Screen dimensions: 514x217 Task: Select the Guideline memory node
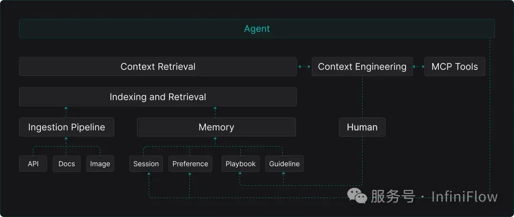[284, 164]
